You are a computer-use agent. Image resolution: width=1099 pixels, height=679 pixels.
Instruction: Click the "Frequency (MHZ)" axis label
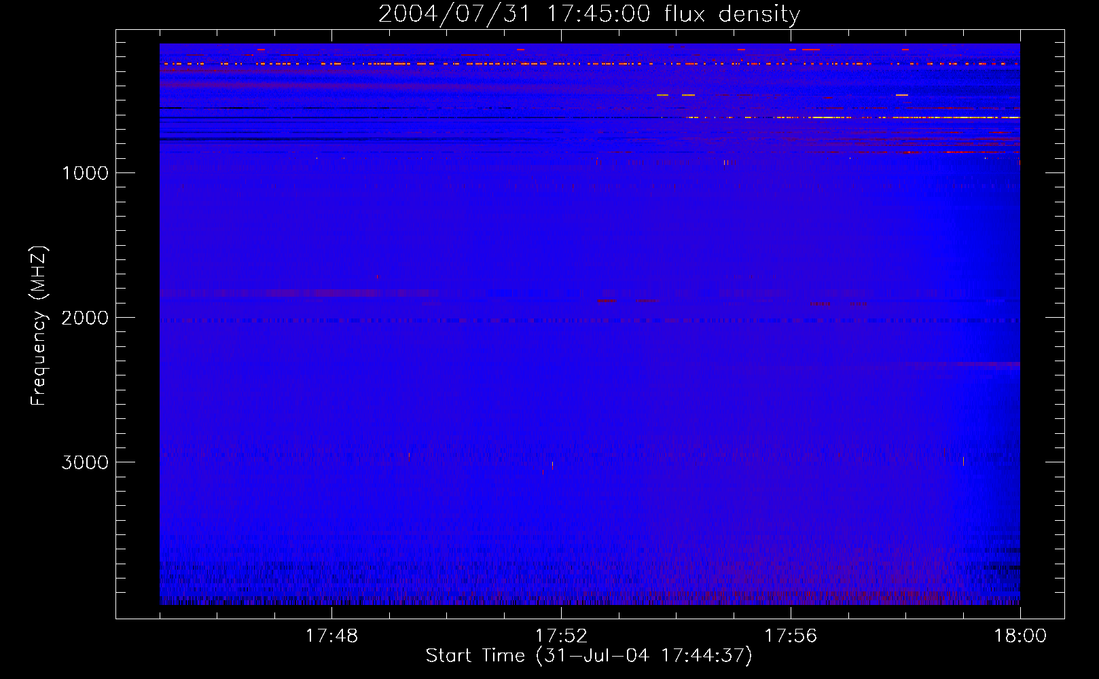pos(39,326)
